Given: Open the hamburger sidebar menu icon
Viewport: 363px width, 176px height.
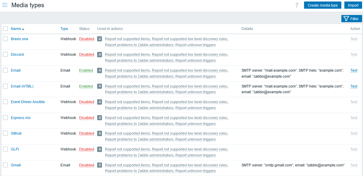Looking at the screenshot, I should pos(5,5).
